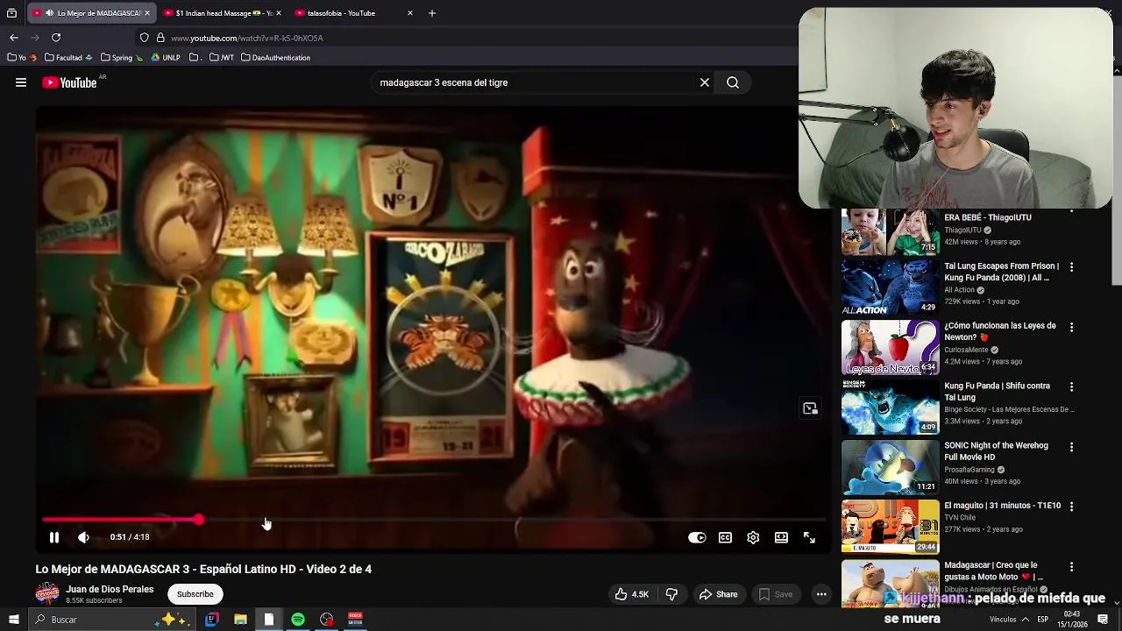
Task: Open a new browser tab
Action: (431, 13)
